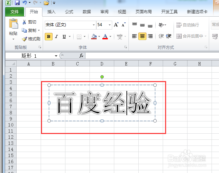Open the 字体 font dialog launcher
This screenshot has height=173, width=219.
click(125, 47)
